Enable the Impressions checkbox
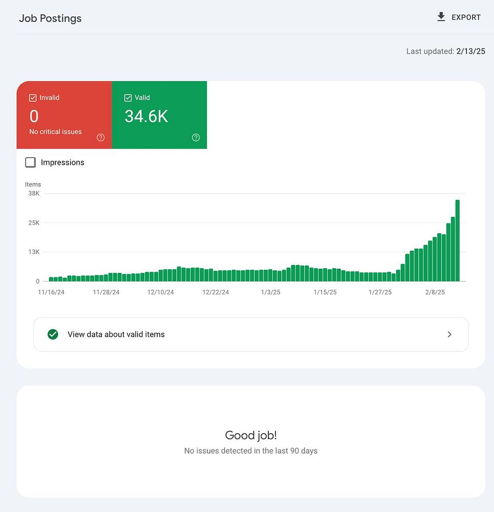This screenshot has width=494, height=512. click(31, 162)
